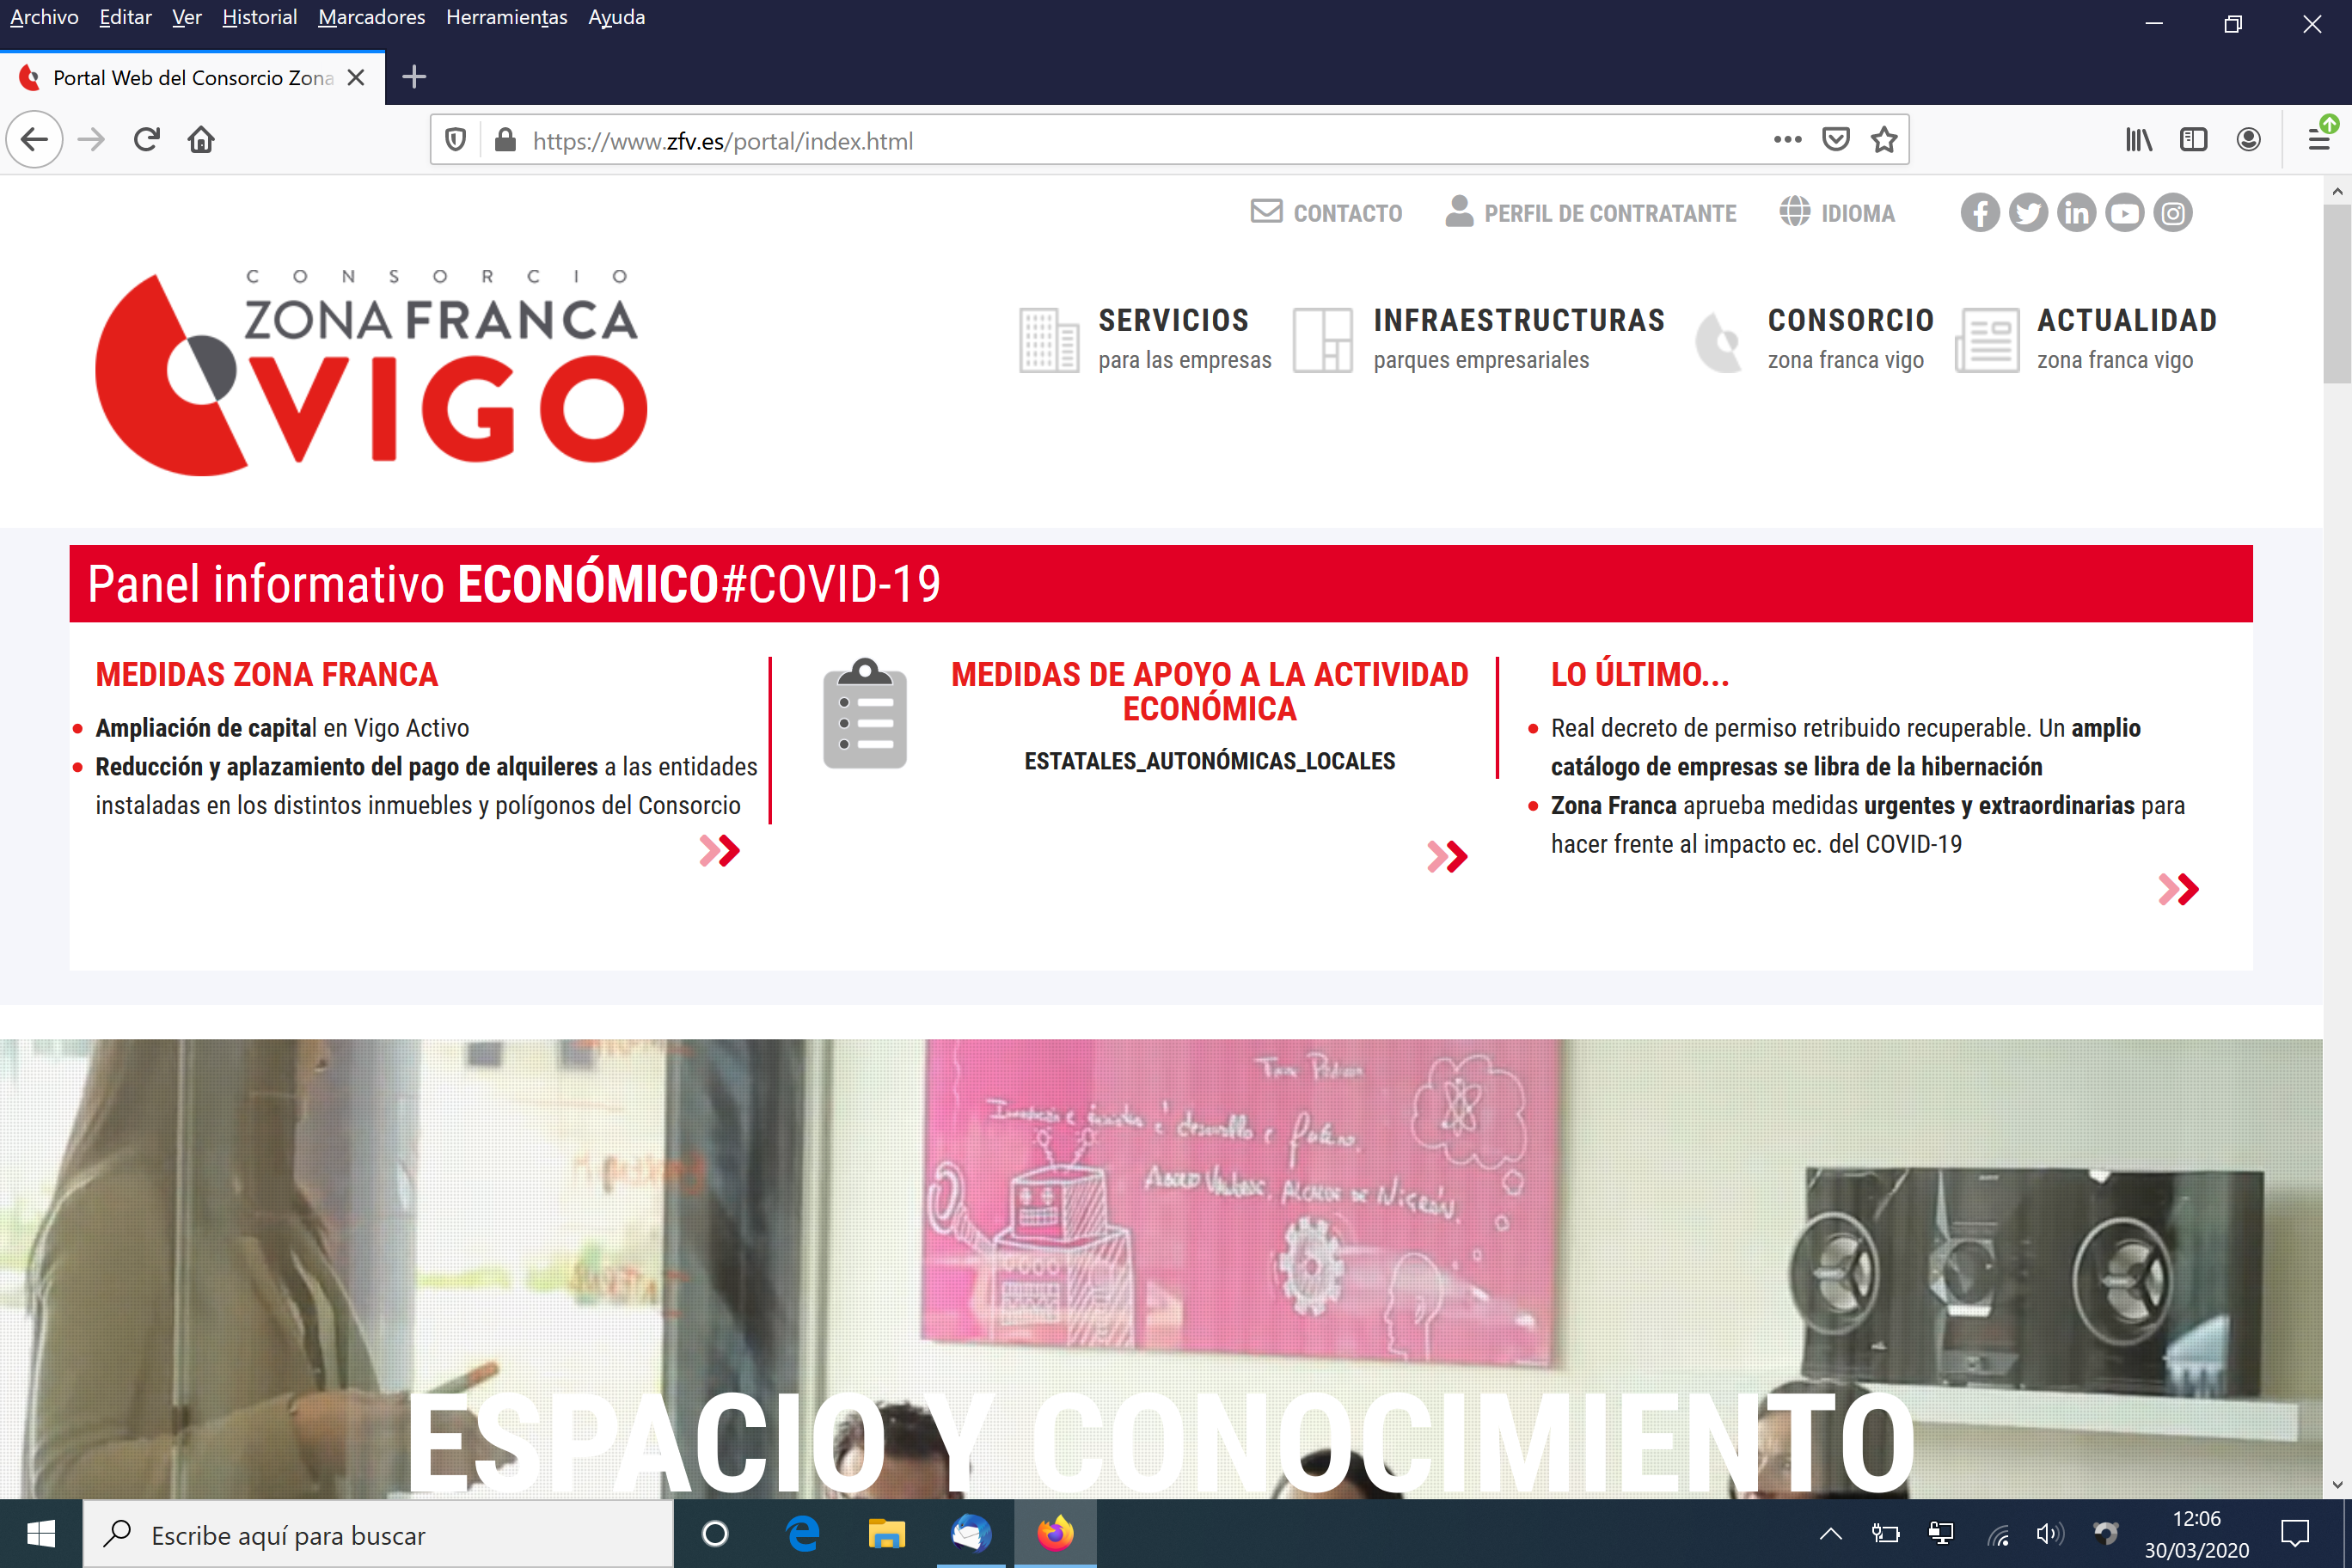2352x1568 pixels.
Task: Expand Medidas Zona Franca red arrows
Action: tap(719, 851)
